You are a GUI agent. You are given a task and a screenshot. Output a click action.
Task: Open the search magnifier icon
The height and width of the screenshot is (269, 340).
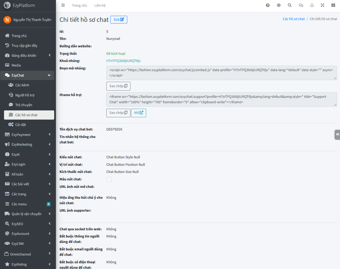(290, 5)
